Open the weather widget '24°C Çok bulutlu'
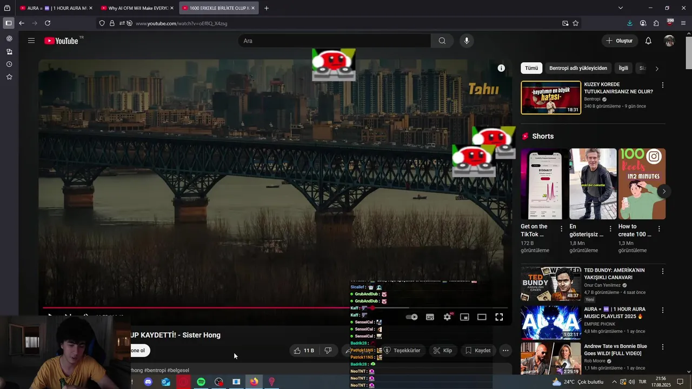The height and width of the screenshot is (389, 692). [577, 382]
